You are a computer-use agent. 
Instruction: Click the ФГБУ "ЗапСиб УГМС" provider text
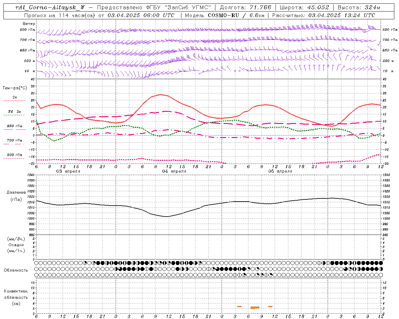(x=178, y=7)
